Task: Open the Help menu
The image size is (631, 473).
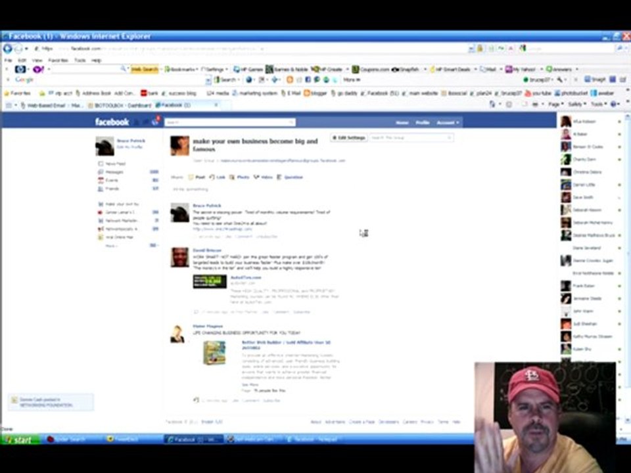Action: pos(96,60)
